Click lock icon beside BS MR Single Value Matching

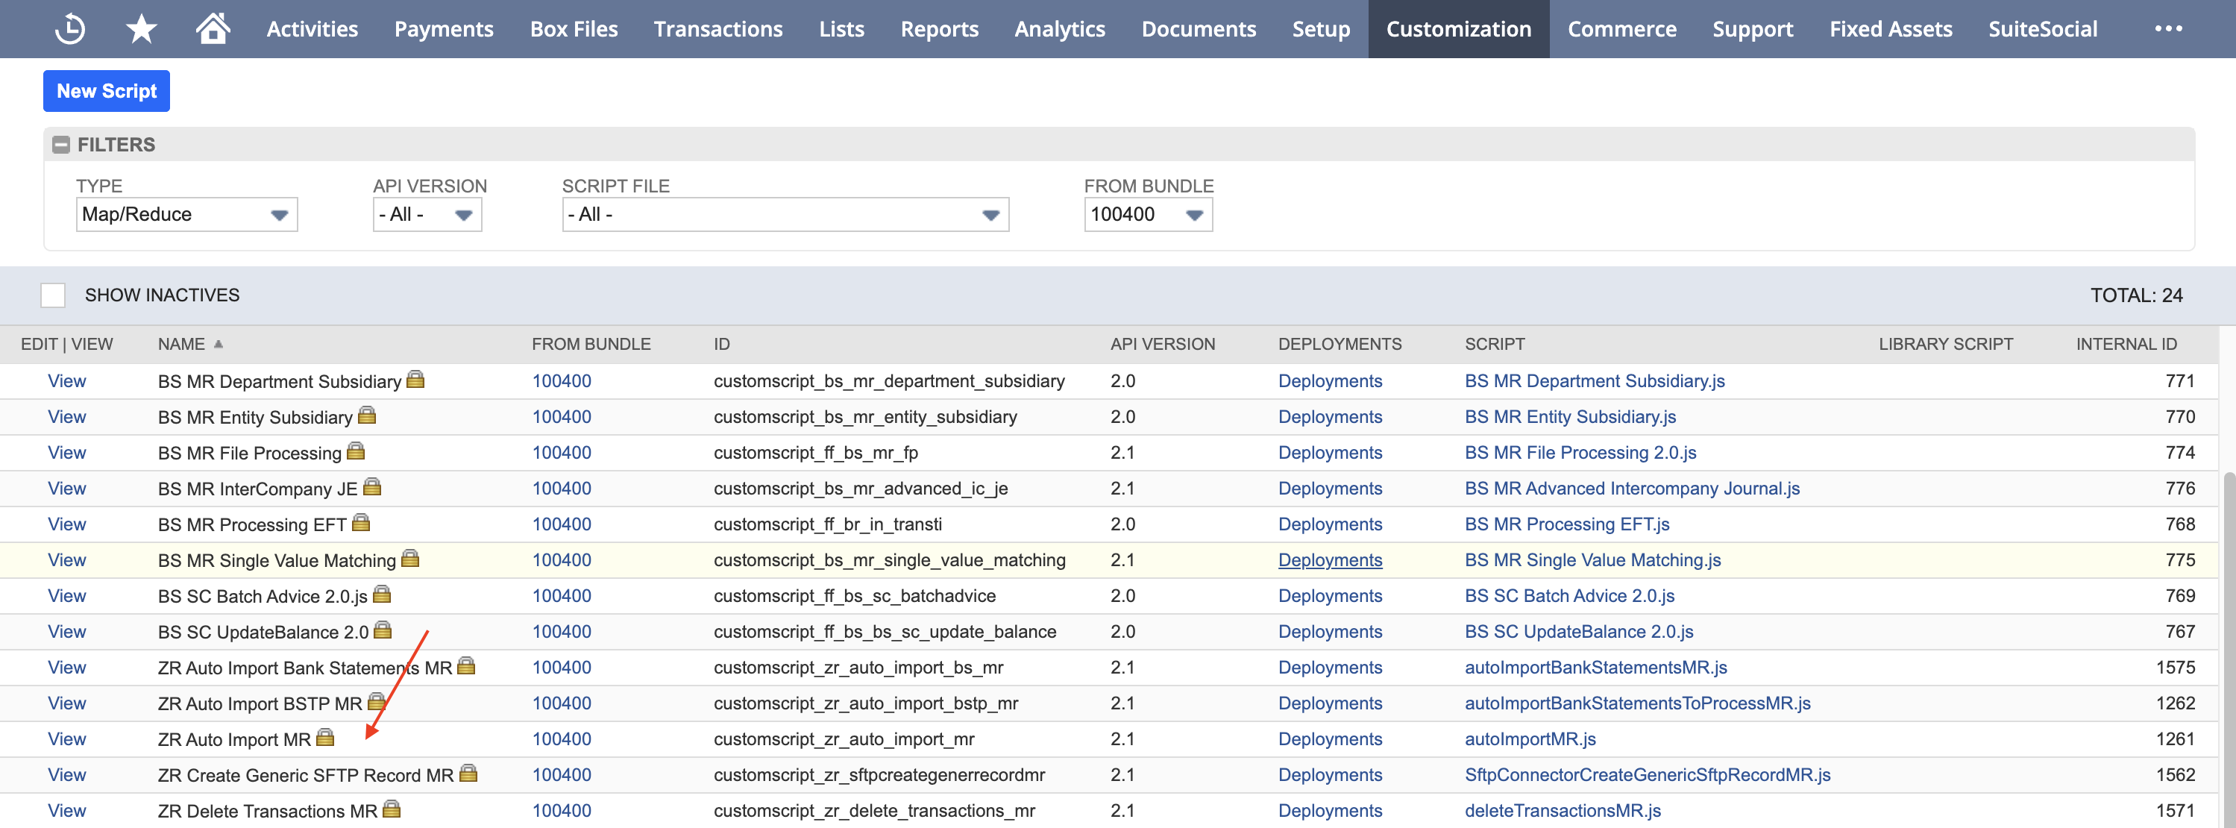point(410,558)
